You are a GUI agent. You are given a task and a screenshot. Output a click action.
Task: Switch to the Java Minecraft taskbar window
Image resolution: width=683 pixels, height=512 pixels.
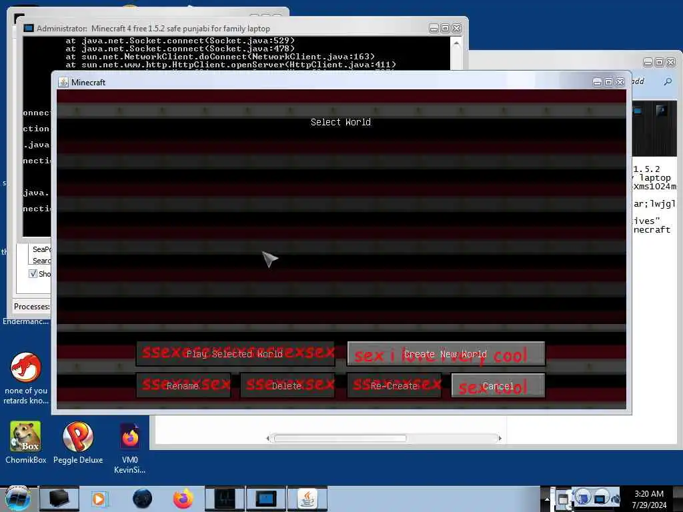(x=307, y=499)
